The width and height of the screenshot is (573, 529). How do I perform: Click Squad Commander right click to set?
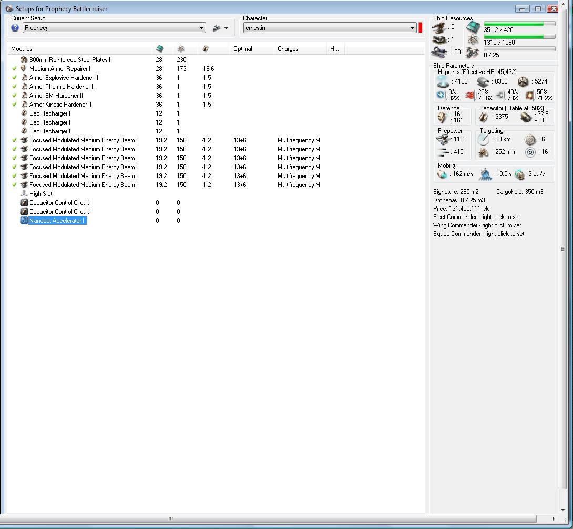click(x=479, y=234)
